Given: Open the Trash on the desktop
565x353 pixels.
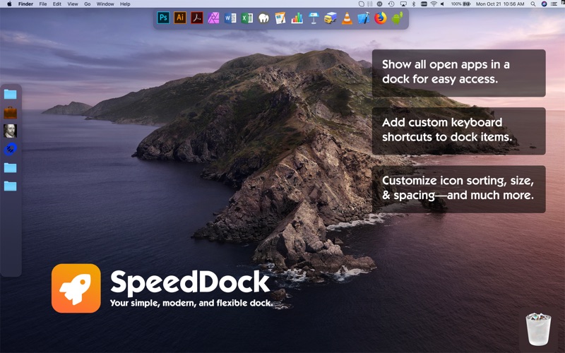Looking at the screenshot, I should 538,329.
